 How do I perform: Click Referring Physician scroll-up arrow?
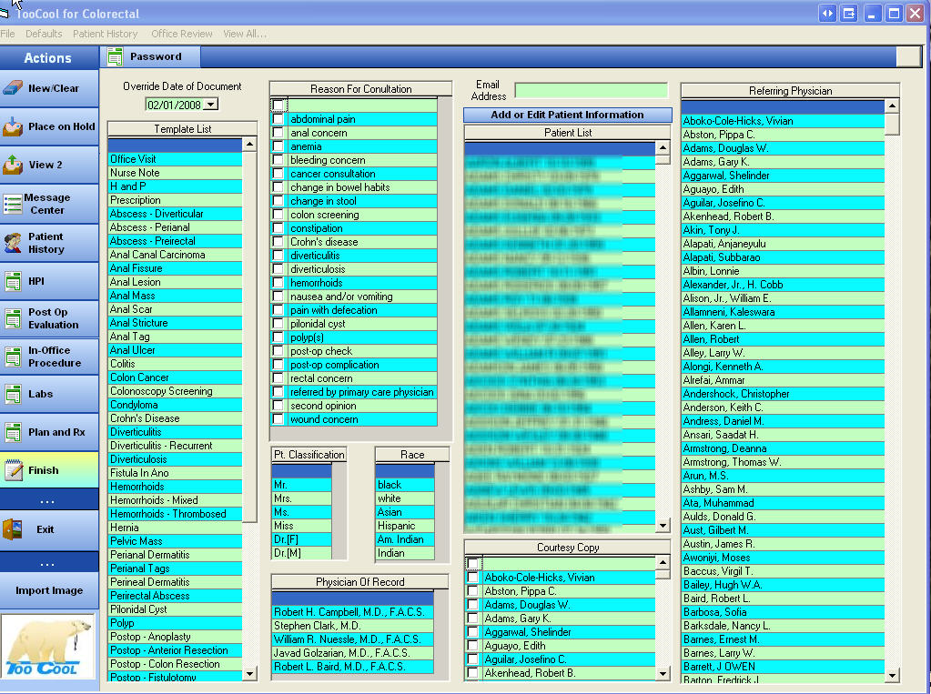tap(892, 106)
